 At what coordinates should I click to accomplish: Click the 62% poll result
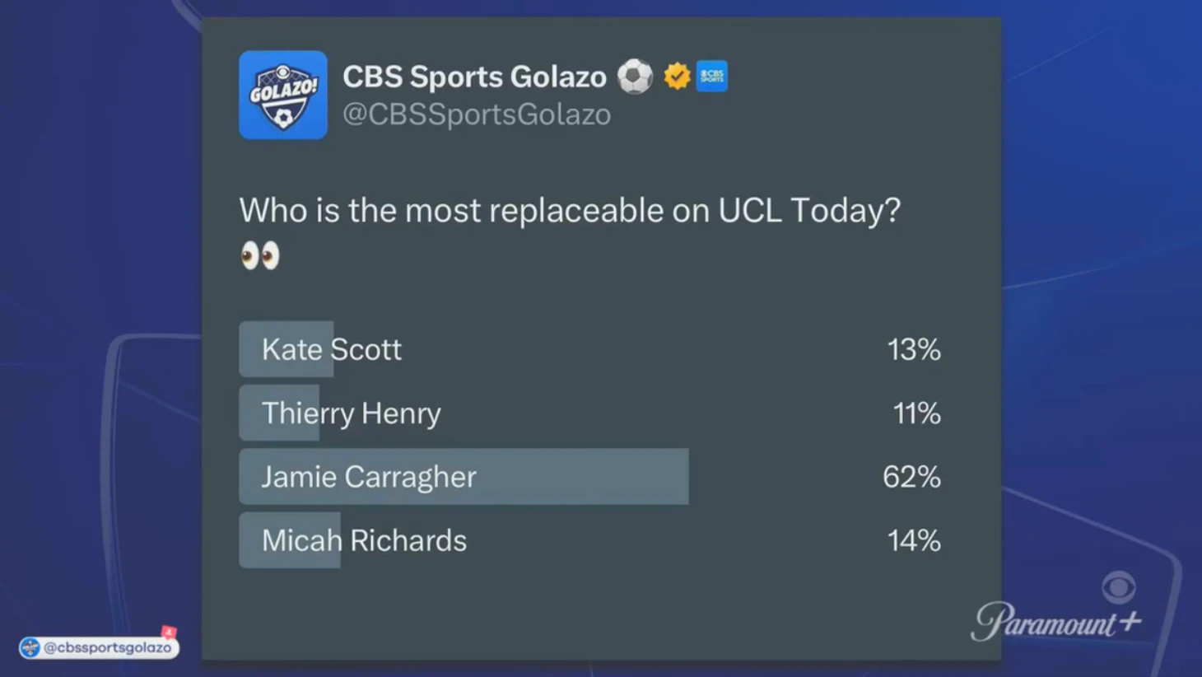(911, 477)
